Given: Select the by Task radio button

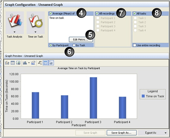Looking at the screenshot, I should (x=74, y=45).
